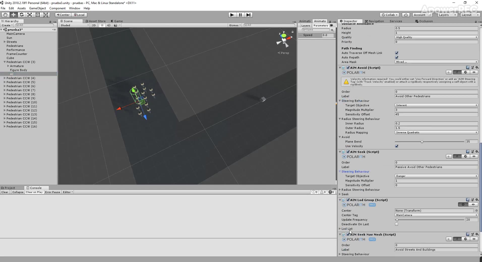
Task: Toggle Collapse in the console
Action: coord(18,192)
